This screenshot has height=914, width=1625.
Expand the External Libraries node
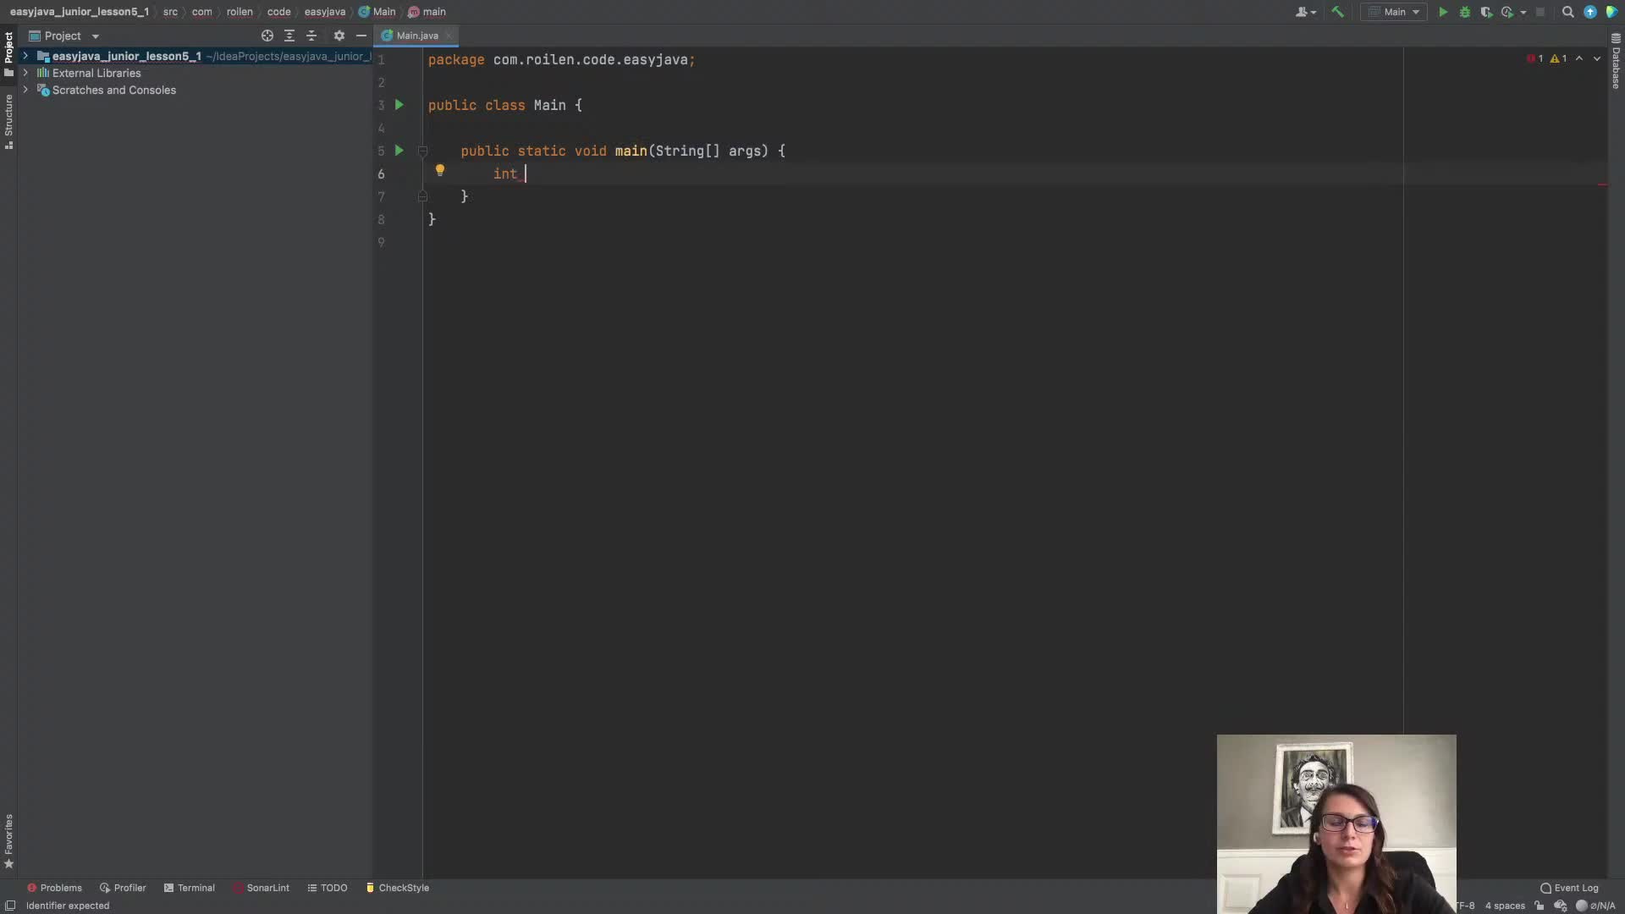tap(25, 73)
